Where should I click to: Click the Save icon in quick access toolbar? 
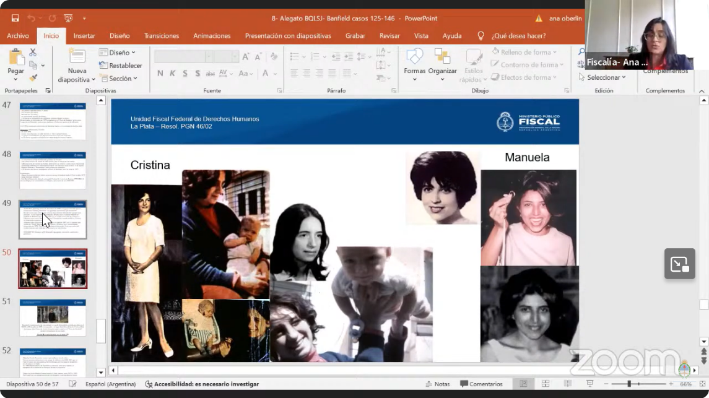(x=15, y=19)
